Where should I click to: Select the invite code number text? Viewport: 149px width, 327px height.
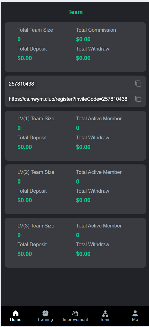pyautogui.click(x=21, y=84)
